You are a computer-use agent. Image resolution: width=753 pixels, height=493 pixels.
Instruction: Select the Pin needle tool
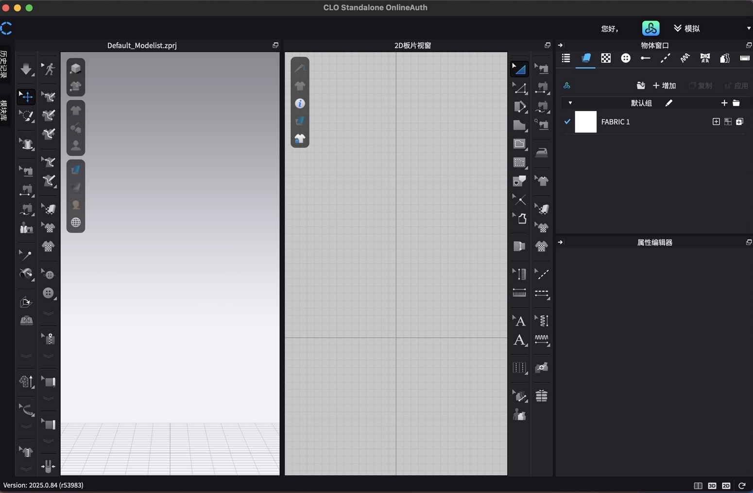(26, 255)
